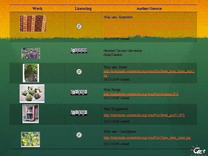Open the purple flower field thumbnail

point(31,53)
